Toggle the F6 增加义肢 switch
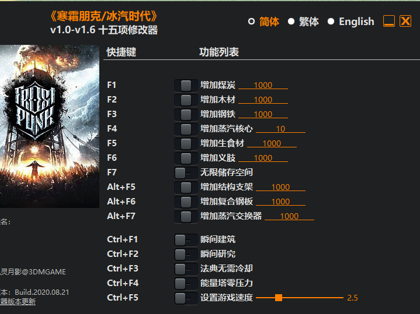 coord(186,158)
